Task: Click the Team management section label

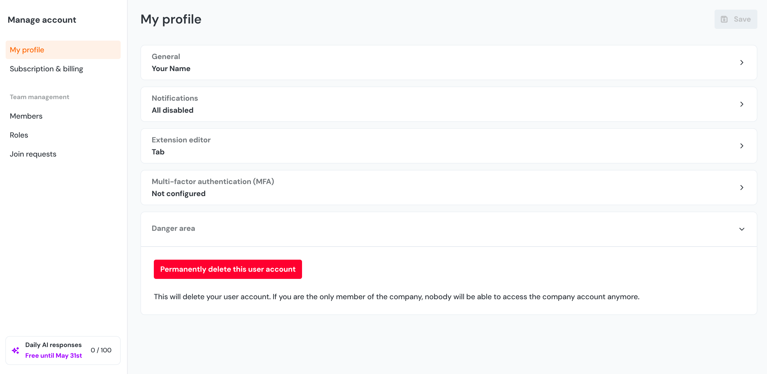Action: pos(40,97)
